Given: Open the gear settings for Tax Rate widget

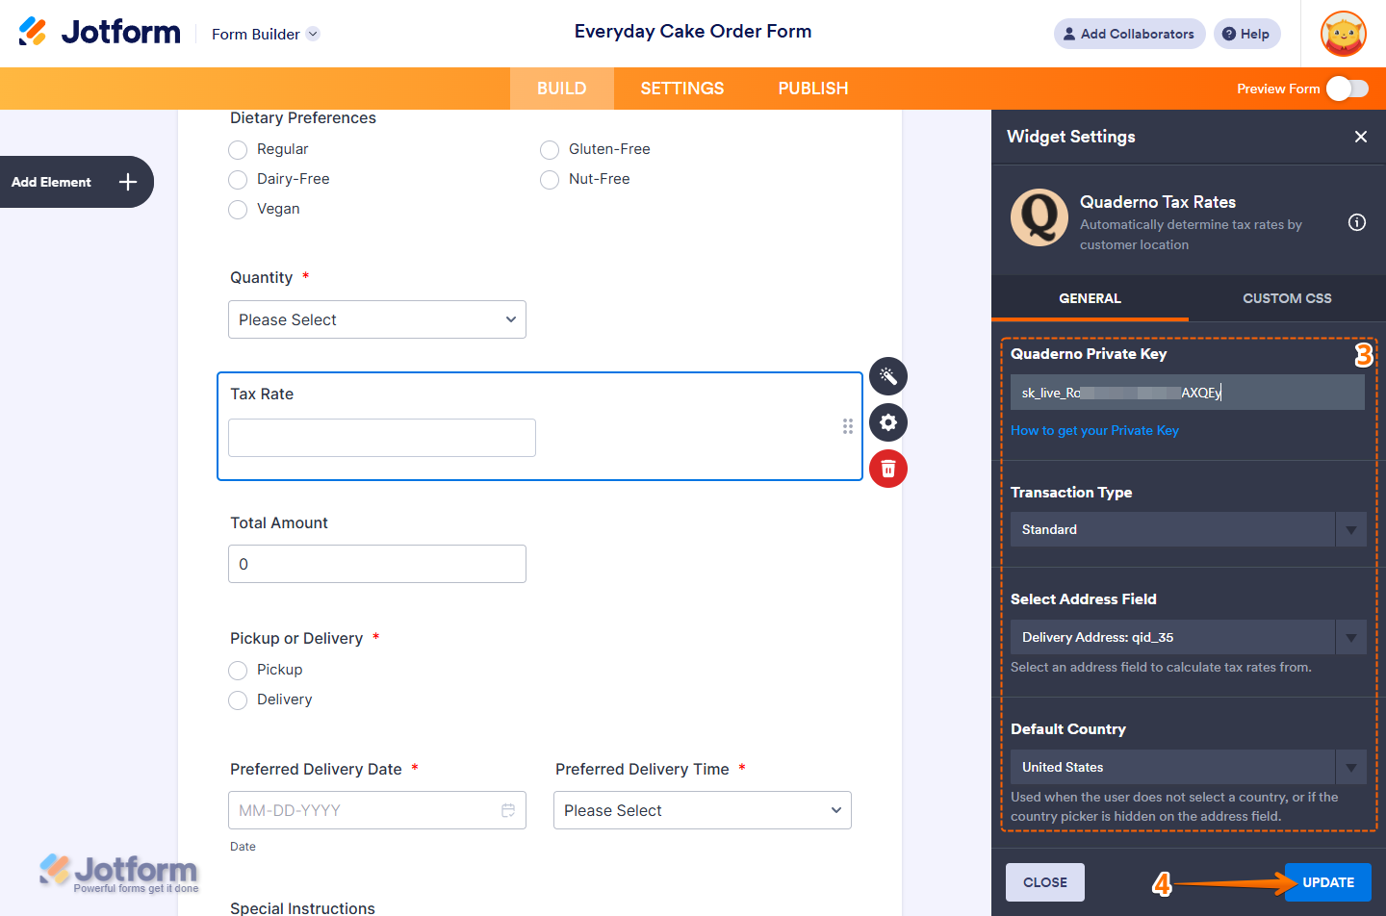Looking at the screenshot, I should coord(887,422).
